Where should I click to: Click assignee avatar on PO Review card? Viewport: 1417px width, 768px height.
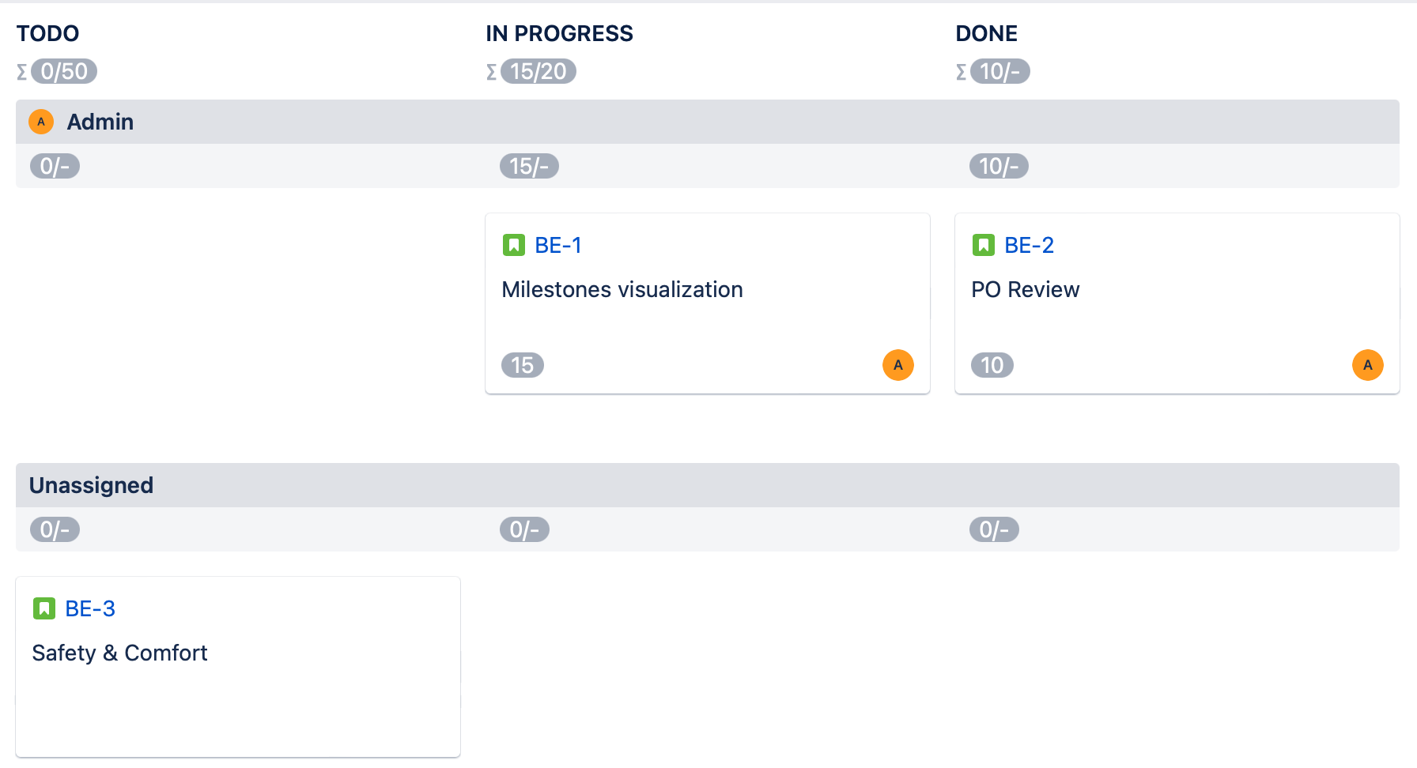[1368, 365]
